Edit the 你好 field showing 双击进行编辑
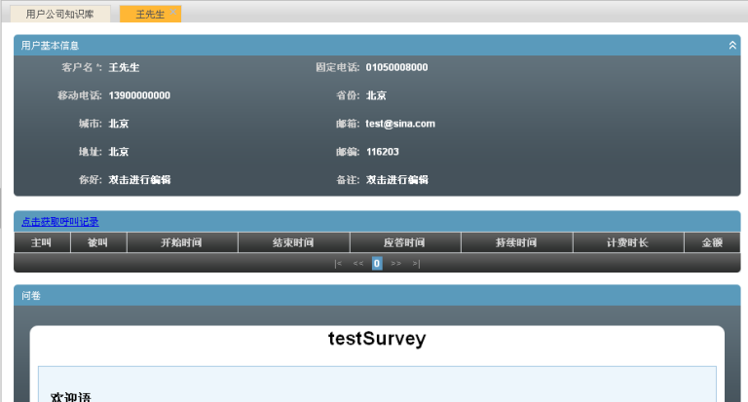The height and width of the screenshot is (402, 748). (140, 180)
